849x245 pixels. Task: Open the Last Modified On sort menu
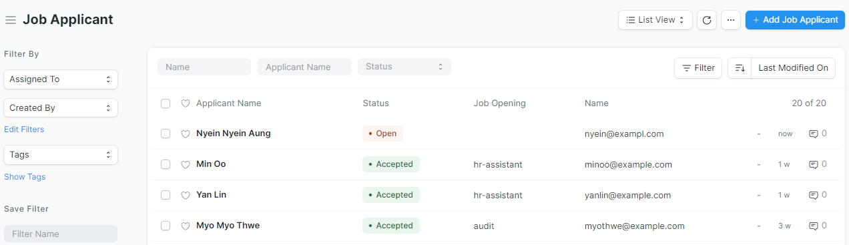pos(793,67)
